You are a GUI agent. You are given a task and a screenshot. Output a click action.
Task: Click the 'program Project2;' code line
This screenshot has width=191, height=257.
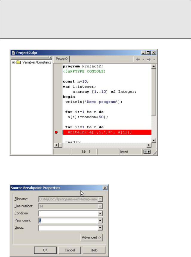click(x=83, y=66)
